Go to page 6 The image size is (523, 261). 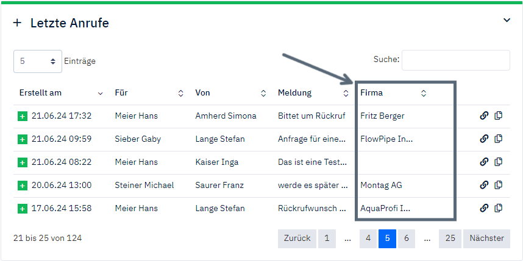tap(406, 238)
